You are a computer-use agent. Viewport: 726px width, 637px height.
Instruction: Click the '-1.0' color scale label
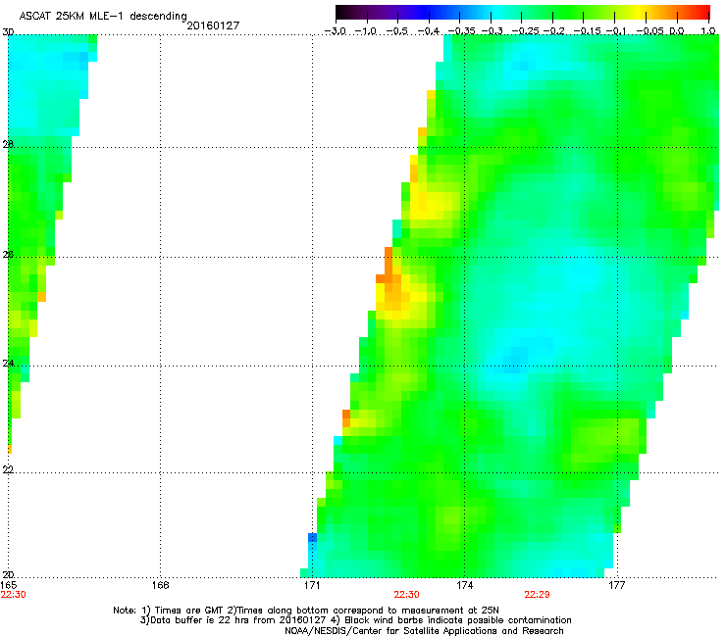[366, 31]
